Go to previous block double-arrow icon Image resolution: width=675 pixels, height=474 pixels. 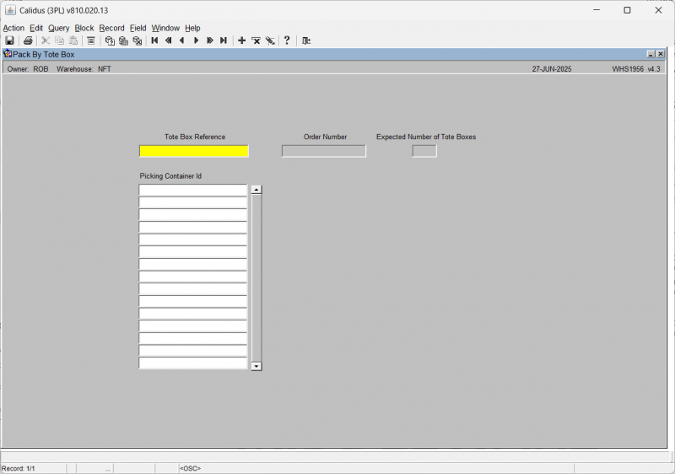pos(168,40)
